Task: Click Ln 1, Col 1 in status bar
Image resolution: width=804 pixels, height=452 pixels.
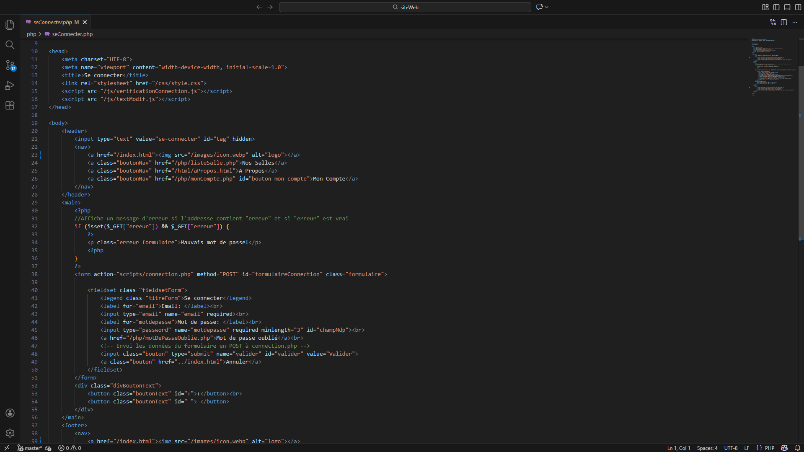Action: pos(679,448)
